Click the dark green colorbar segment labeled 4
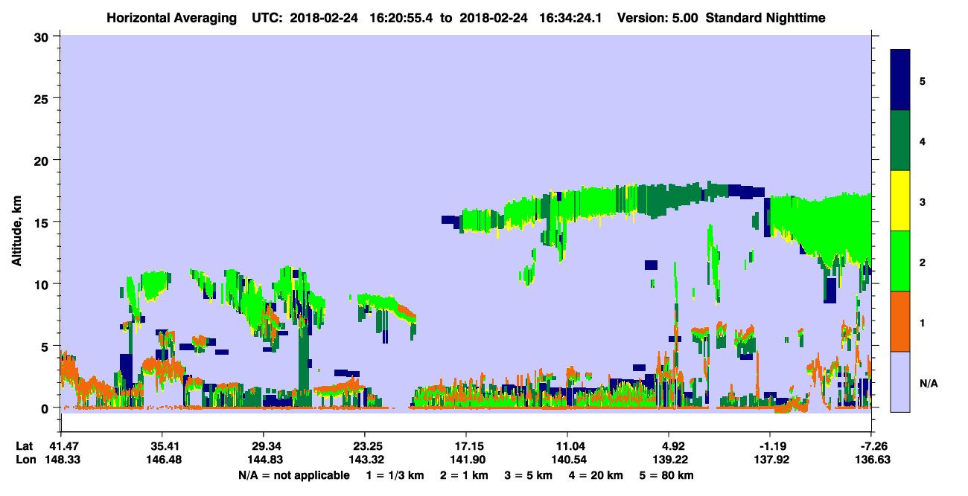Image resolution: width=968 pixels, height=496 pixels. point(900,141)
